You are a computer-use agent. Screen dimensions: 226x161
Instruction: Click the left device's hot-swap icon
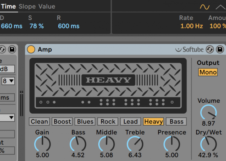[x=2, y=49]
